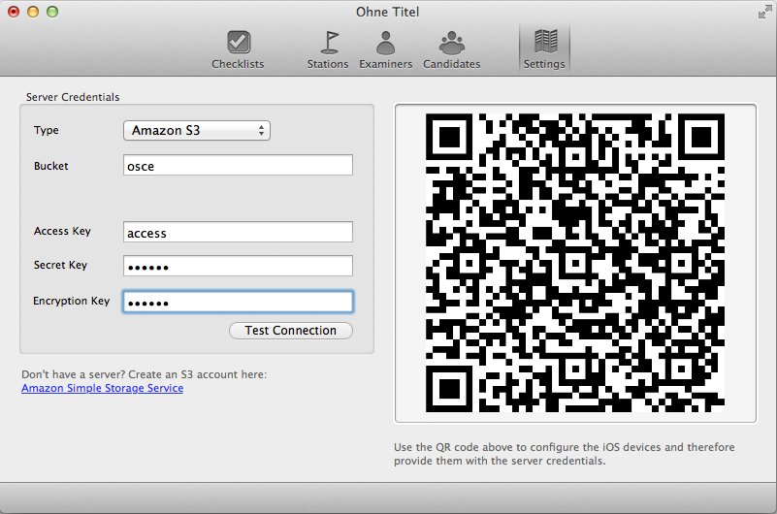Image resolution: width=777 pixels, height=514 pixels.
Task: Click the 'Bucket' label text
Action: click(x=51, y=166)
